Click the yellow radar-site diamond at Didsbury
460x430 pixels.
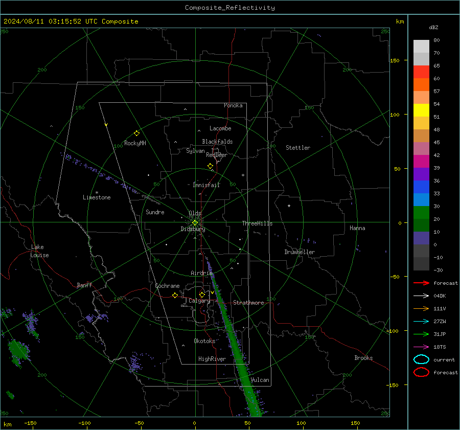coord(195,223)
